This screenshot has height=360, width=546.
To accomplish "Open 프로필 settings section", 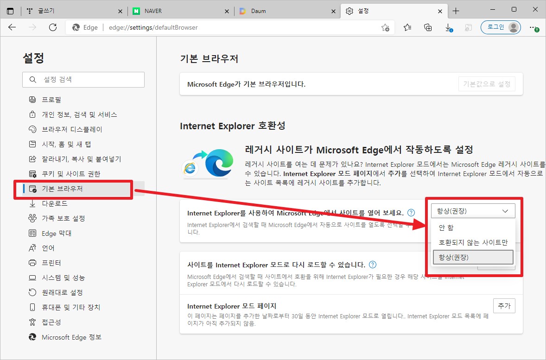I will [83, 100].
